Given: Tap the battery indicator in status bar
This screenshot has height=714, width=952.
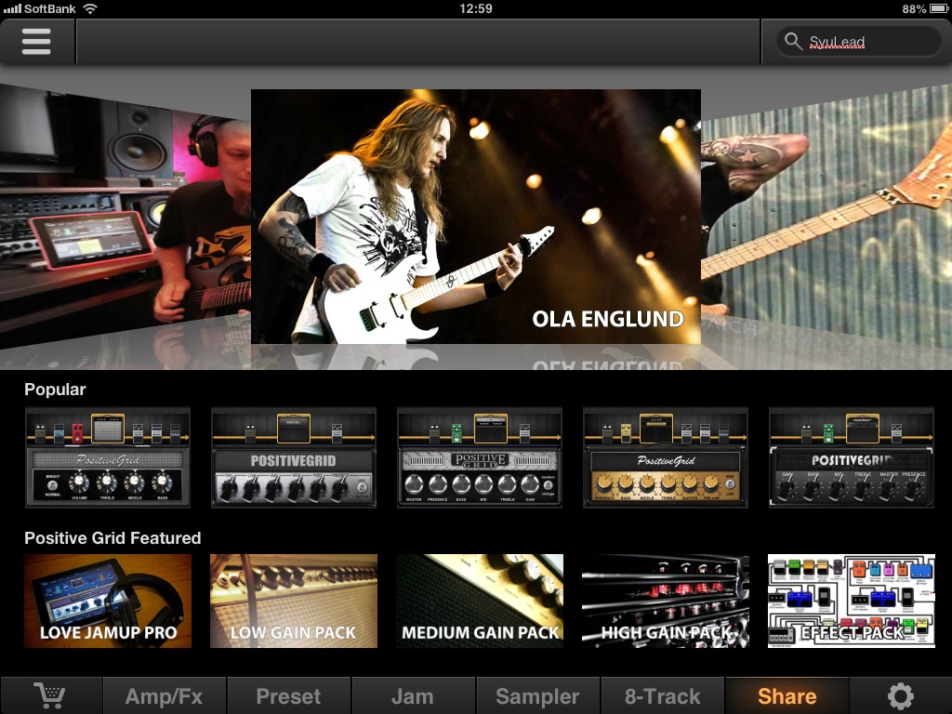Looking at the screenshot, I should pos(939,8).
